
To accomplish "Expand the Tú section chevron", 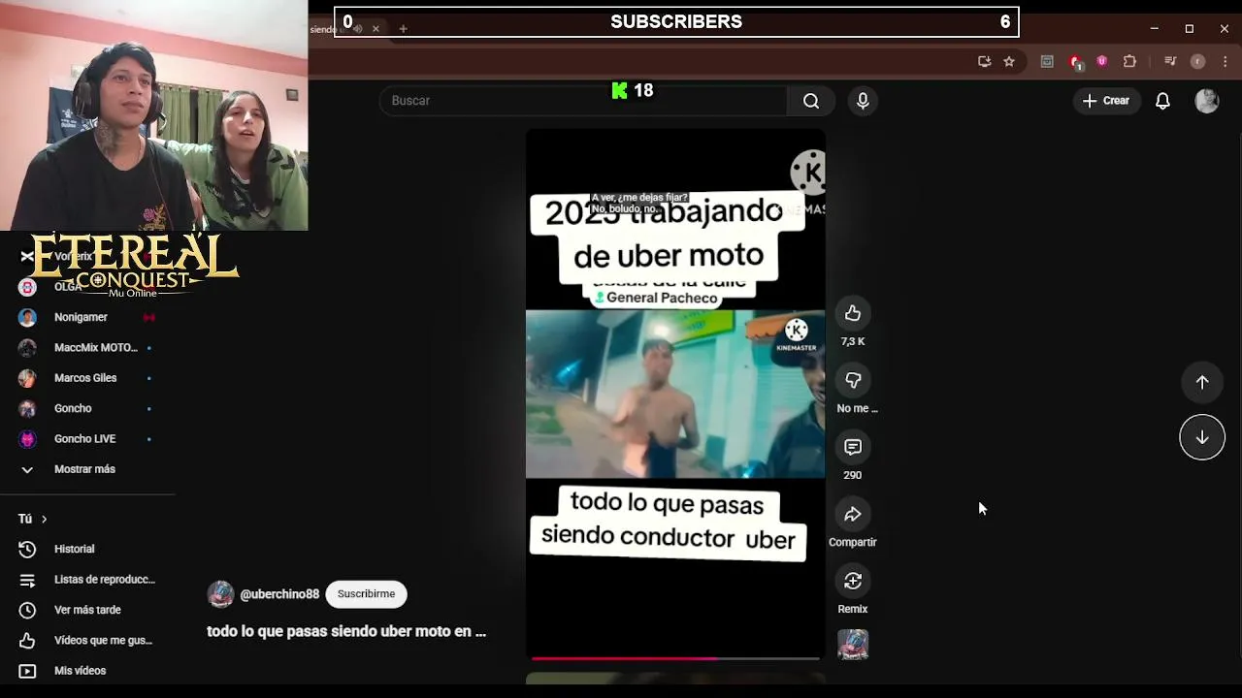I will tap(44, 519).
